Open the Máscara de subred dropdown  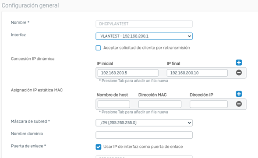point(144,123)
